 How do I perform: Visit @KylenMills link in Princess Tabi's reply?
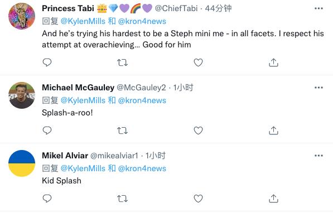83,21
